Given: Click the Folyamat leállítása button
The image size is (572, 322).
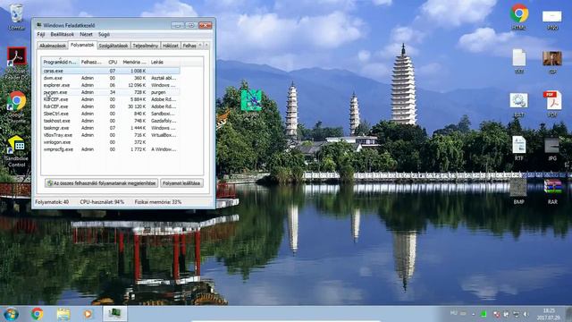Looking at the screenshot, I should pyautogui.click(x=181, y=182).
